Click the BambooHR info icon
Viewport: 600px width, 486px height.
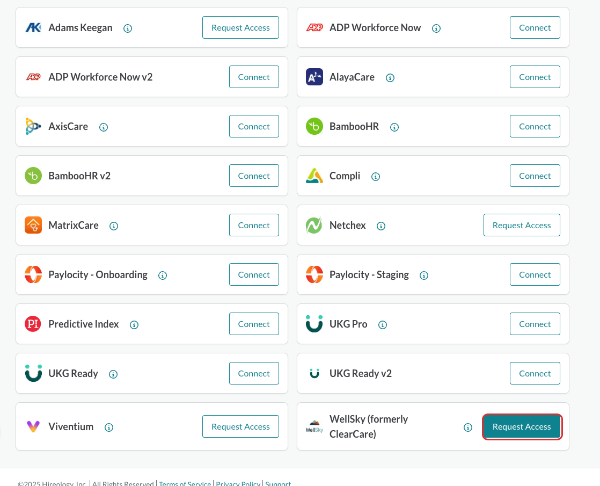[x=394, y=127]
